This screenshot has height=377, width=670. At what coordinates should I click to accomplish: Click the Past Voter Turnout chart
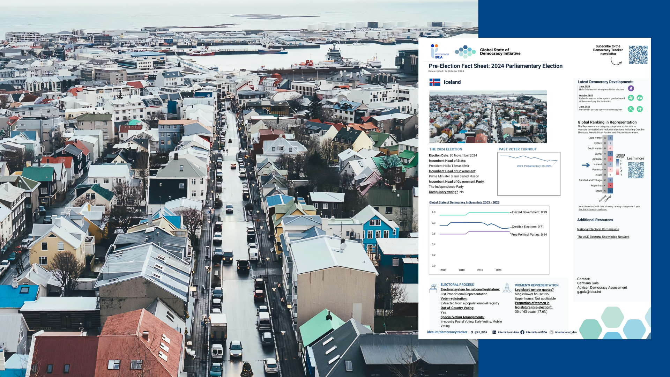(529, 174)
